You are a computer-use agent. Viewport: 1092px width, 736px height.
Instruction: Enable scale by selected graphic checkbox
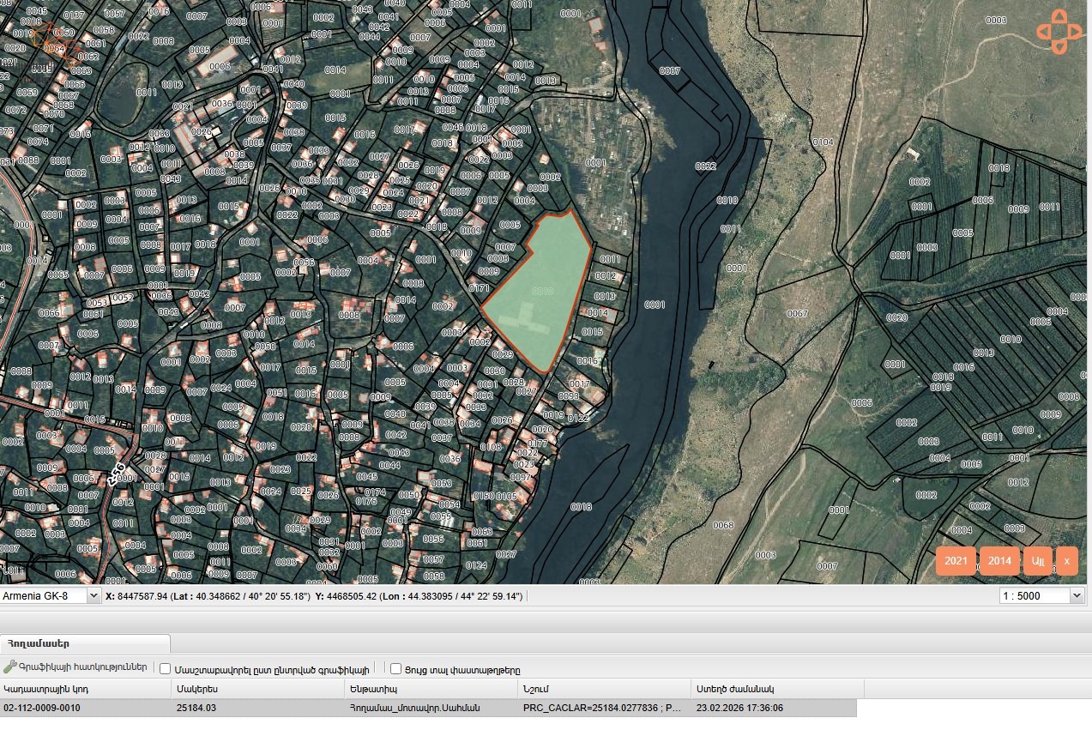(166, 669)
